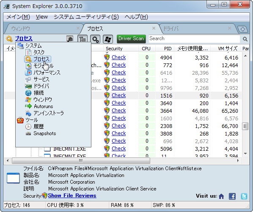Sort by the CPU column header
Viewport: 253px width, 212px height.
tap(147, 49)
